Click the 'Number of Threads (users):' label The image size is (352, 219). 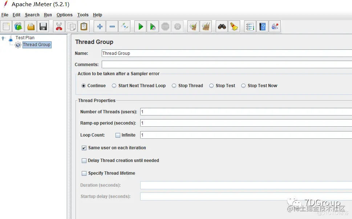[x=109, y=112]
